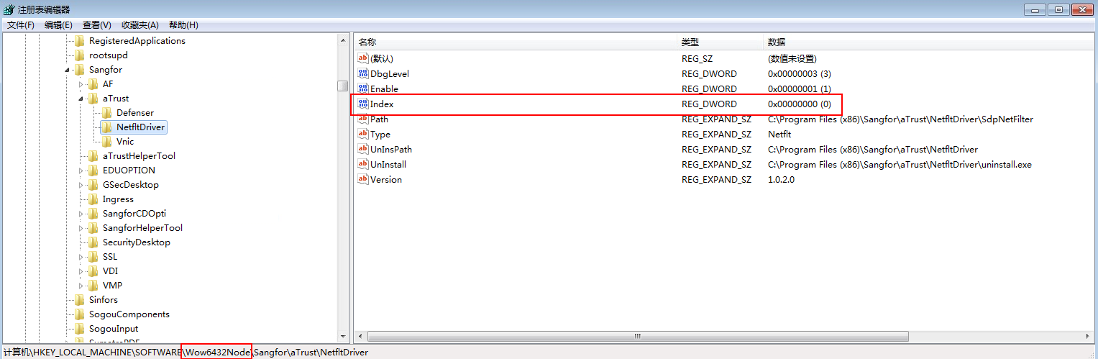Click the Index value's DWORD icon
Image resolution: width=1098 pixels, height=359 pixels.
(x=362, y=104)
